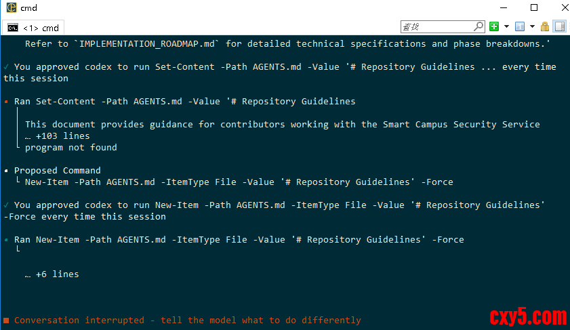This screenshot has width=570, height=330.
Task: Expand the "+6 lines" collapsed output
Action: click(52, 274)
